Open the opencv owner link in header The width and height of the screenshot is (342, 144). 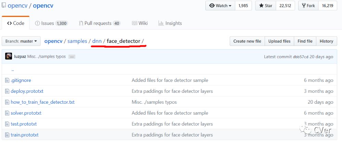[17, 6]
